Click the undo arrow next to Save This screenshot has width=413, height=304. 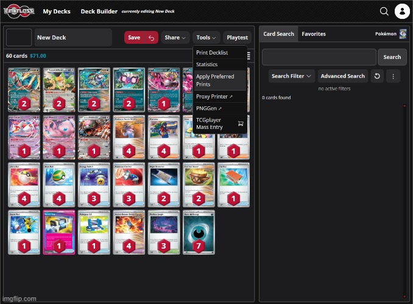(x=151, y=38)
